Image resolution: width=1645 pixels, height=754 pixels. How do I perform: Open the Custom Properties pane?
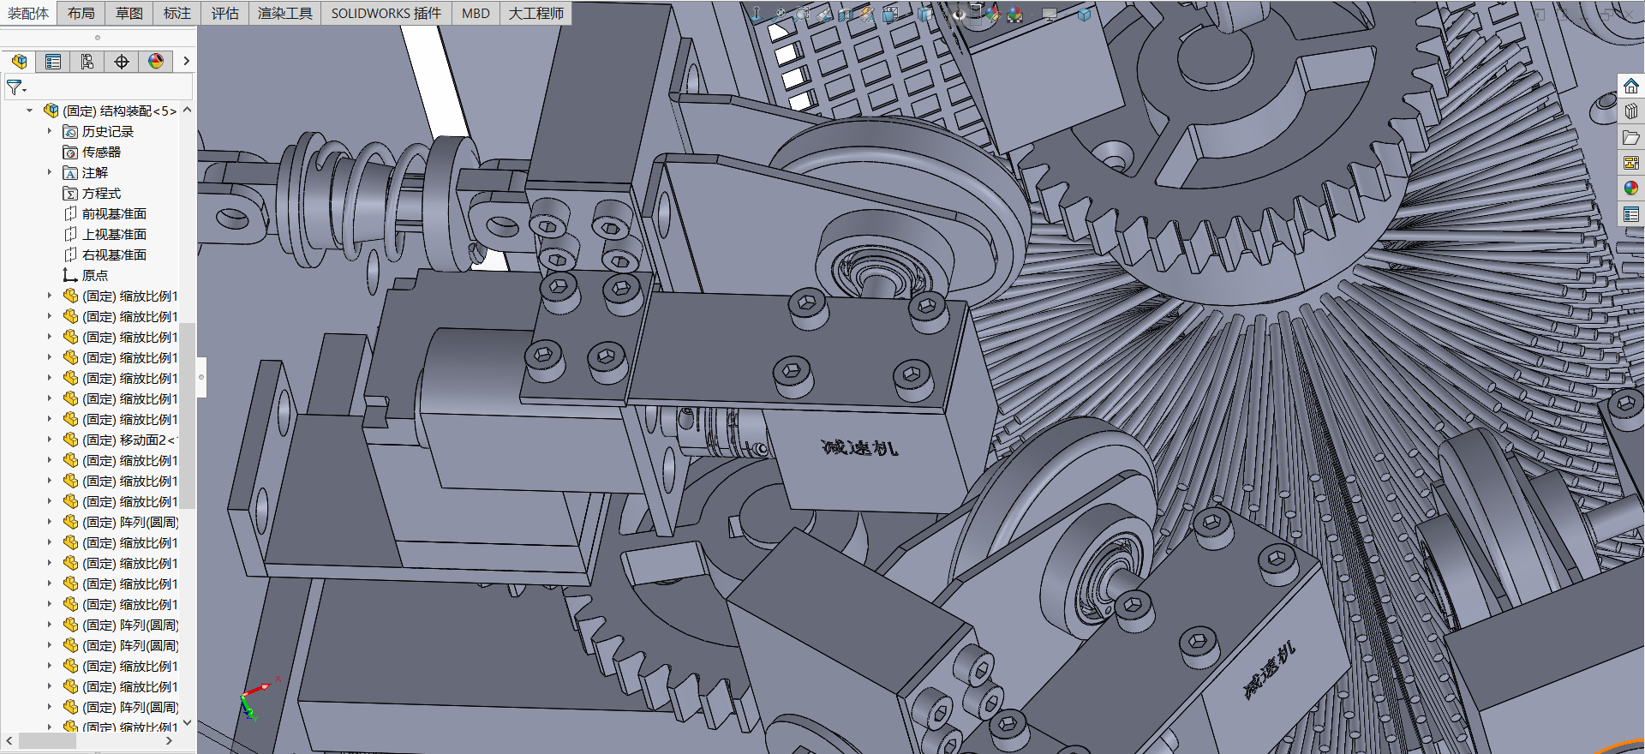point(1631,213)
